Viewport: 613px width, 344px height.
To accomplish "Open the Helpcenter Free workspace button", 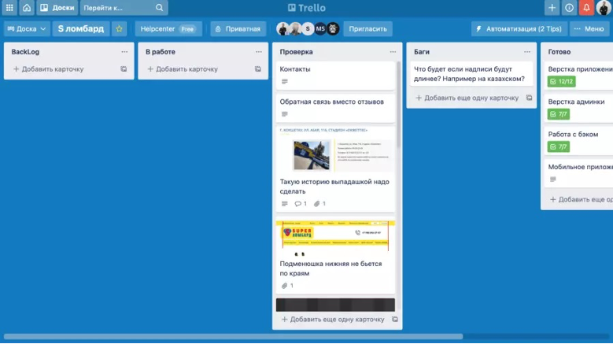I will click(x=168, y=29).
